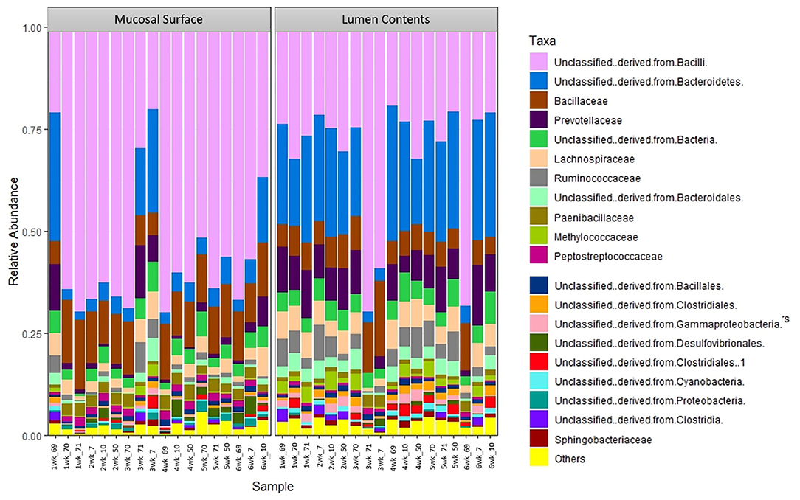Screen dimensions: 800x500
Task: Pick the magenta Peptostreptococcaceae legend swatch
Action: tap(538, 257)
